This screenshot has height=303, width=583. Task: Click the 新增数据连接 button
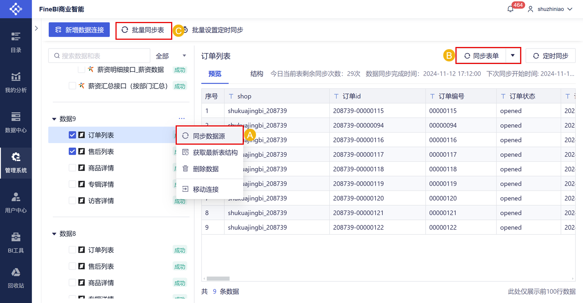(79, 30)
